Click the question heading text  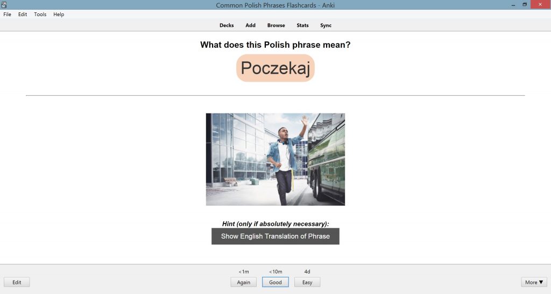tap(275, 45)
